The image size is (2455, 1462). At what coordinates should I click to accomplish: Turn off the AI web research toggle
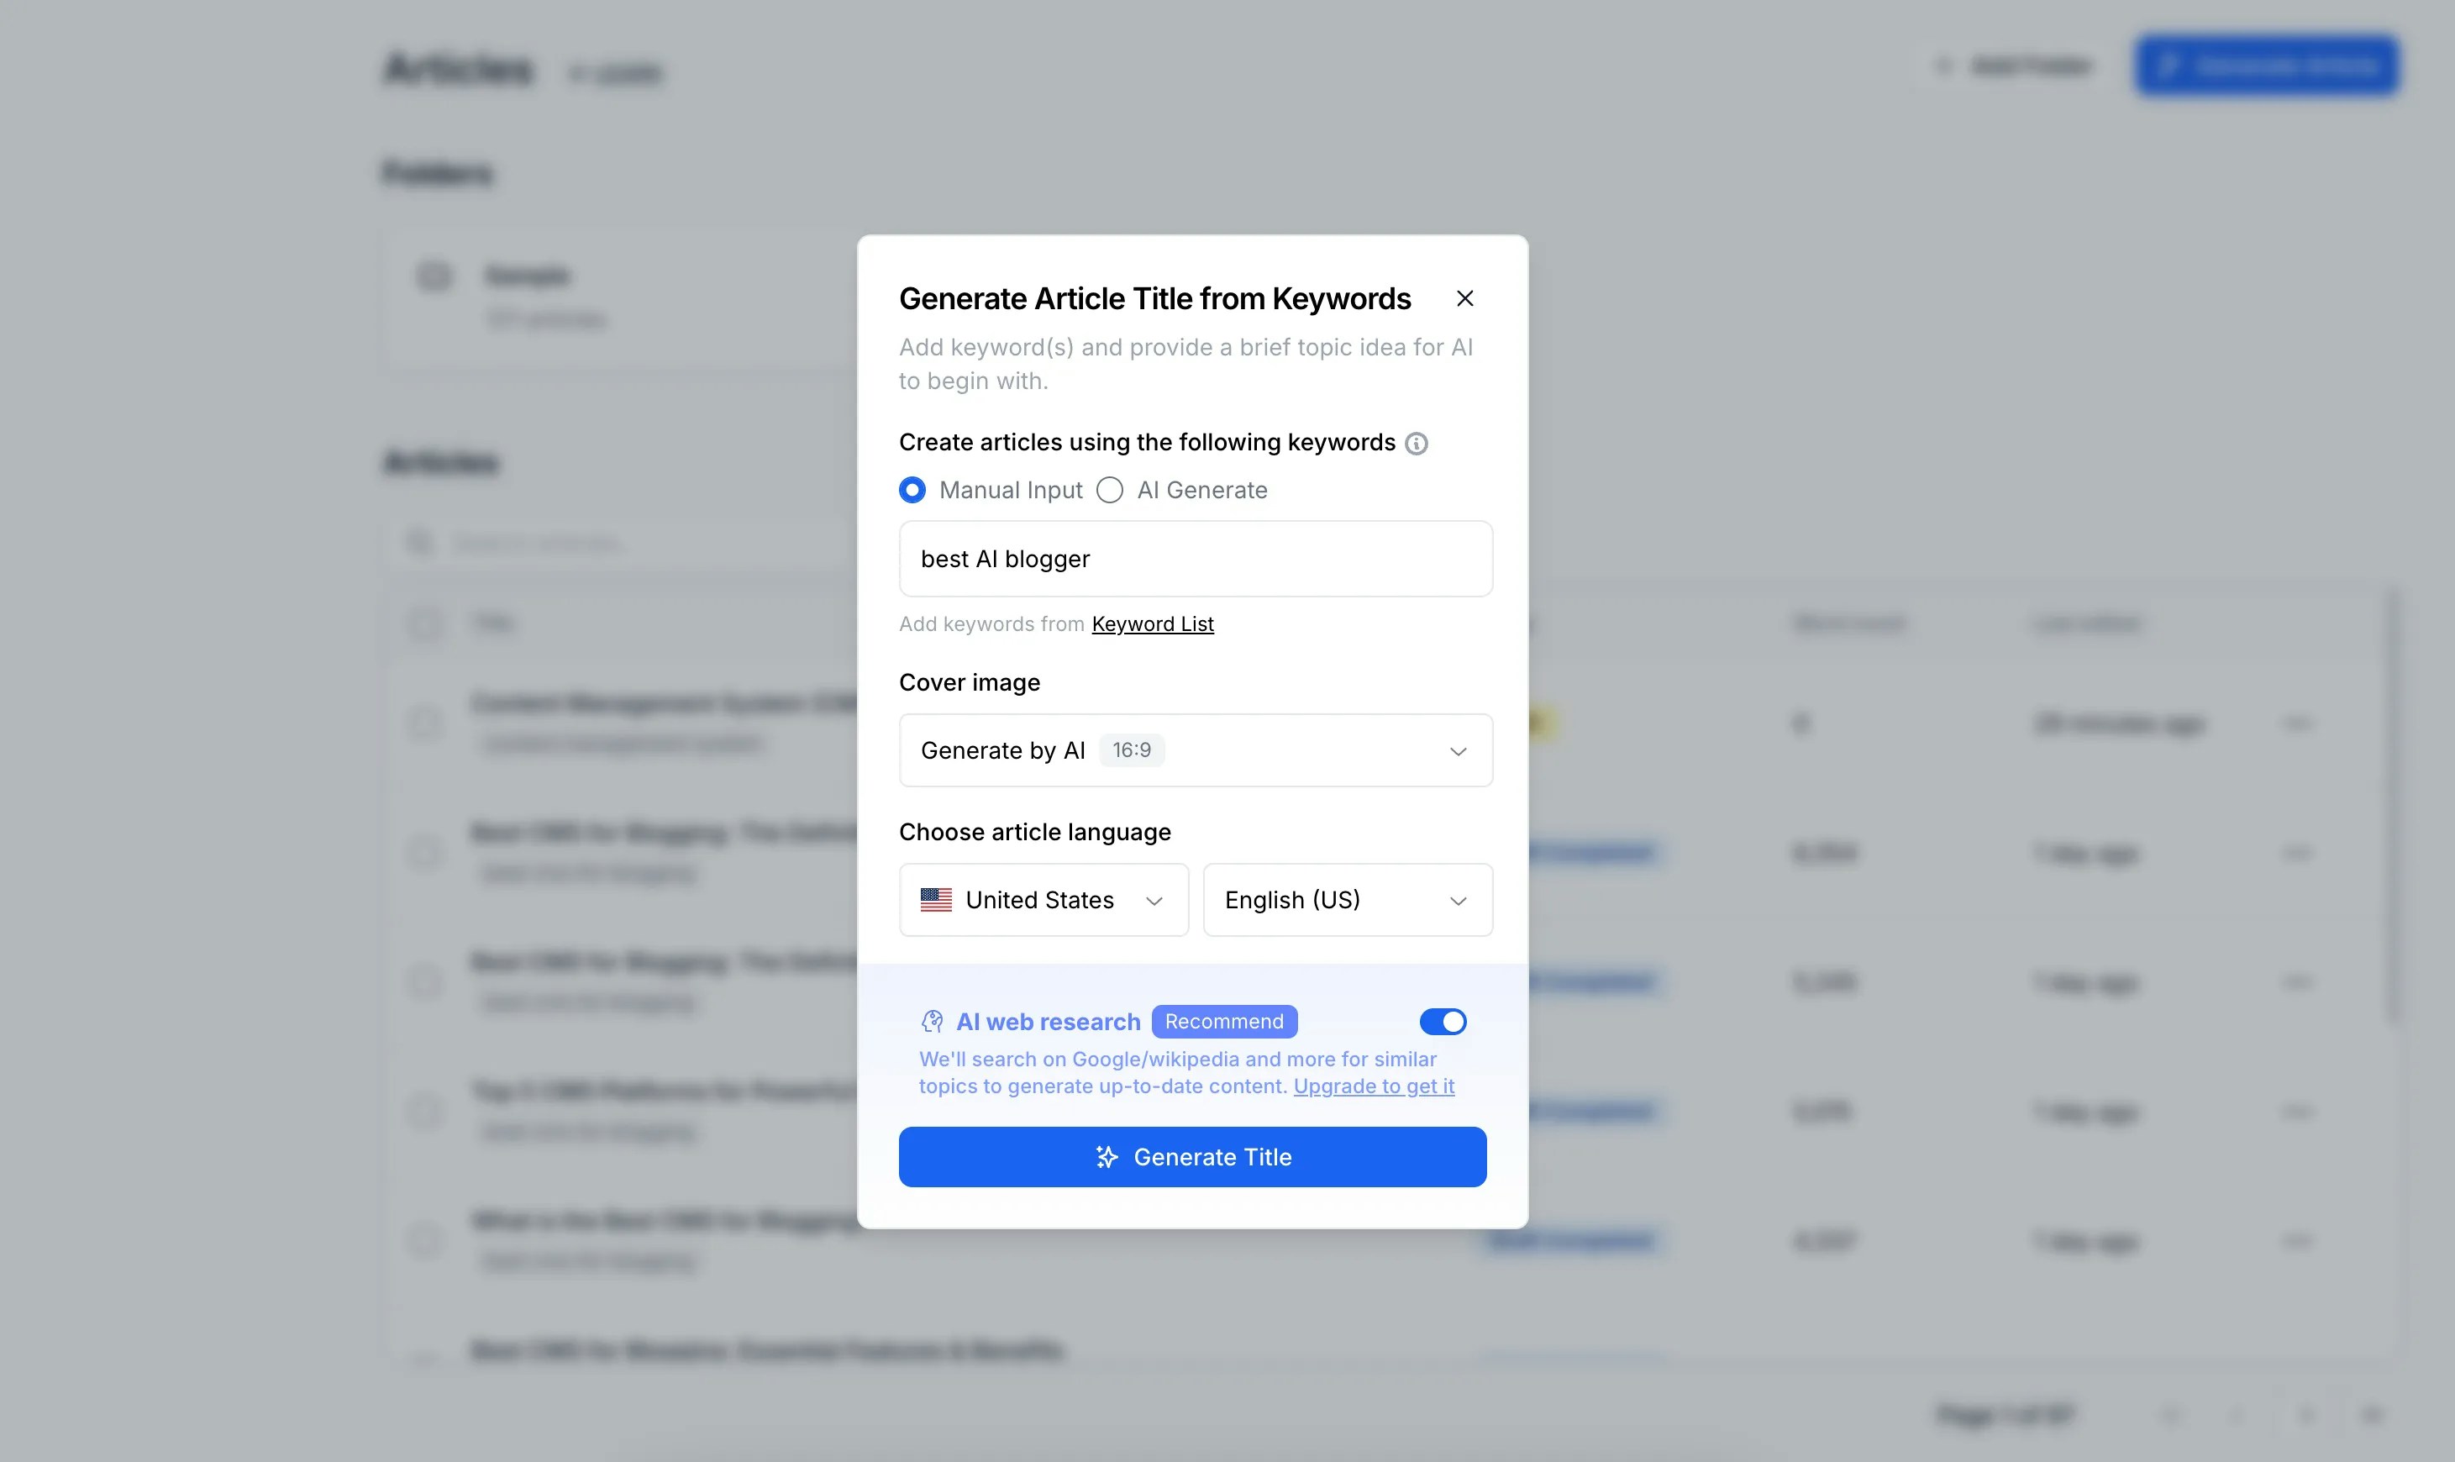point(1443,1022)
